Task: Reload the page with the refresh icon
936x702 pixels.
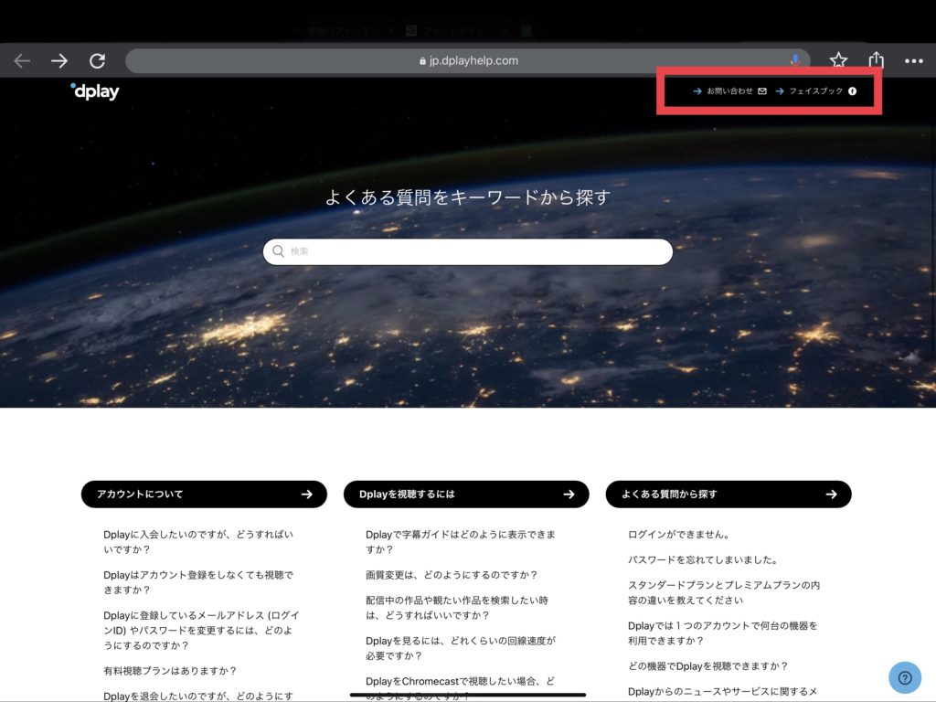Action: pos(97,61)
